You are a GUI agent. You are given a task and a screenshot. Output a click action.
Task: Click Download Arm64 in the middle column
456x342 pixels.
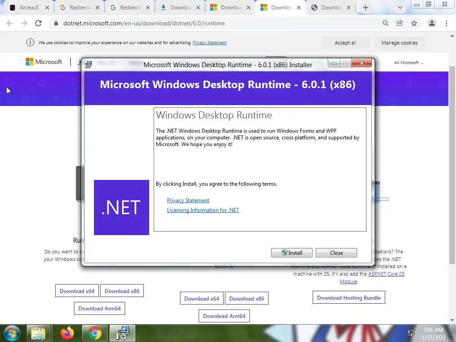pyautogui.click(x=224, y=316)
